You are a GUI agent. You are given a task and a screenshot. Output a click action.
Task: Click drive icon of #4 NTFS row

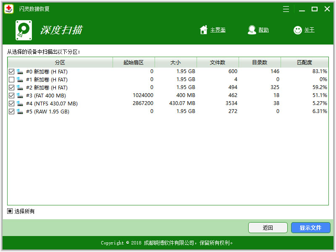(20, 103)
